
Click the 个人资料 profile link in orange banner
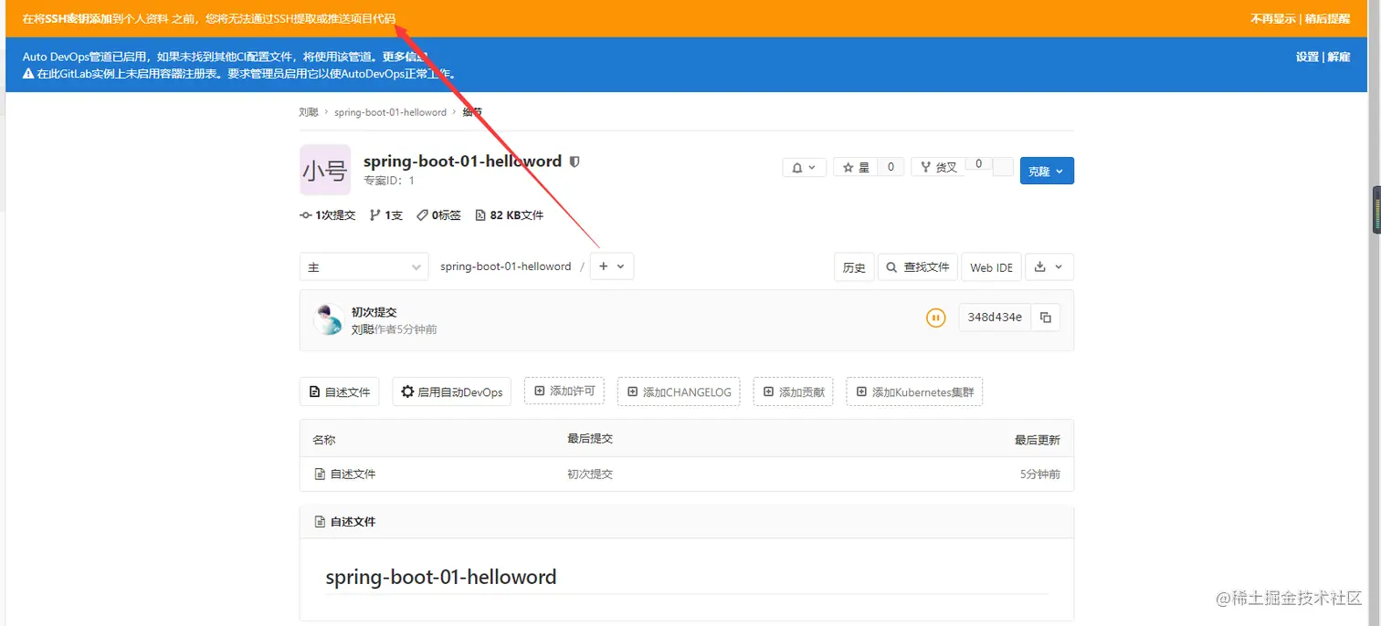[x=146, y=19]
